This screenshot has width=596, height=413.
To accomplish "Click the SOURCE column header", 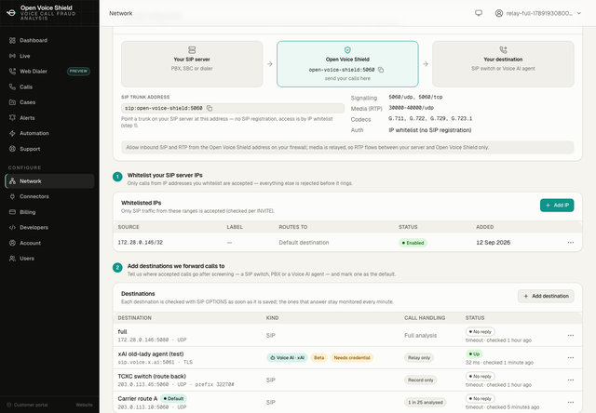I will (129, 227).
